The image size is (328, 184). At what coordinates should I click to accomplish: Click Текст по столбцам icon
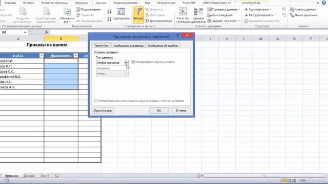click(x=183, y=12)
